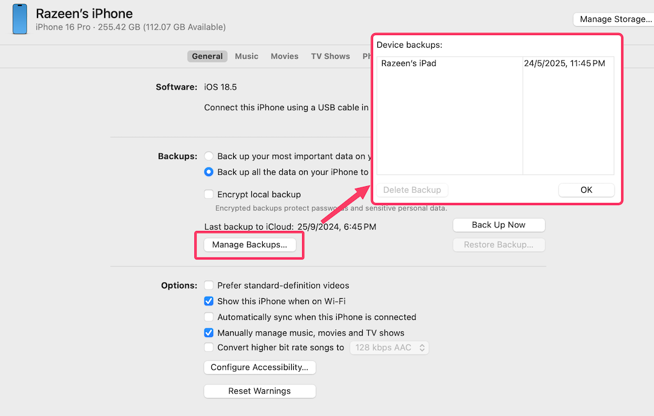
Task: Click Configure Accessibility button
Action: click(x=259, y=367)
